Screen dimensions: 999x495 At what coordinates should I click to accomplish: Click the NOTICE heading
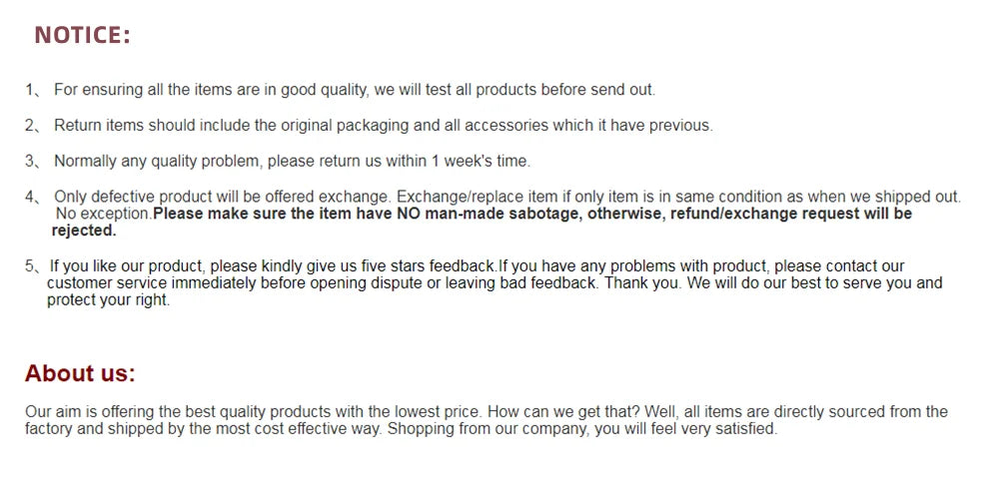pyautogui.click(x=82, y=34)
